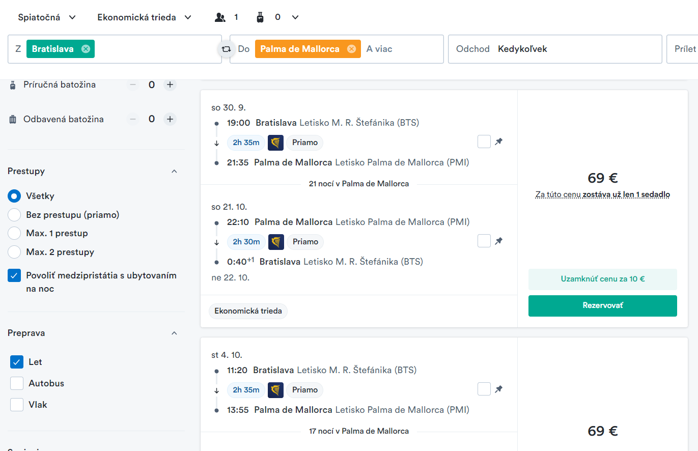This screenshot has height=451, width=698.
Task: Enable the Autobus transport checkbox
Action: point(17,383)
